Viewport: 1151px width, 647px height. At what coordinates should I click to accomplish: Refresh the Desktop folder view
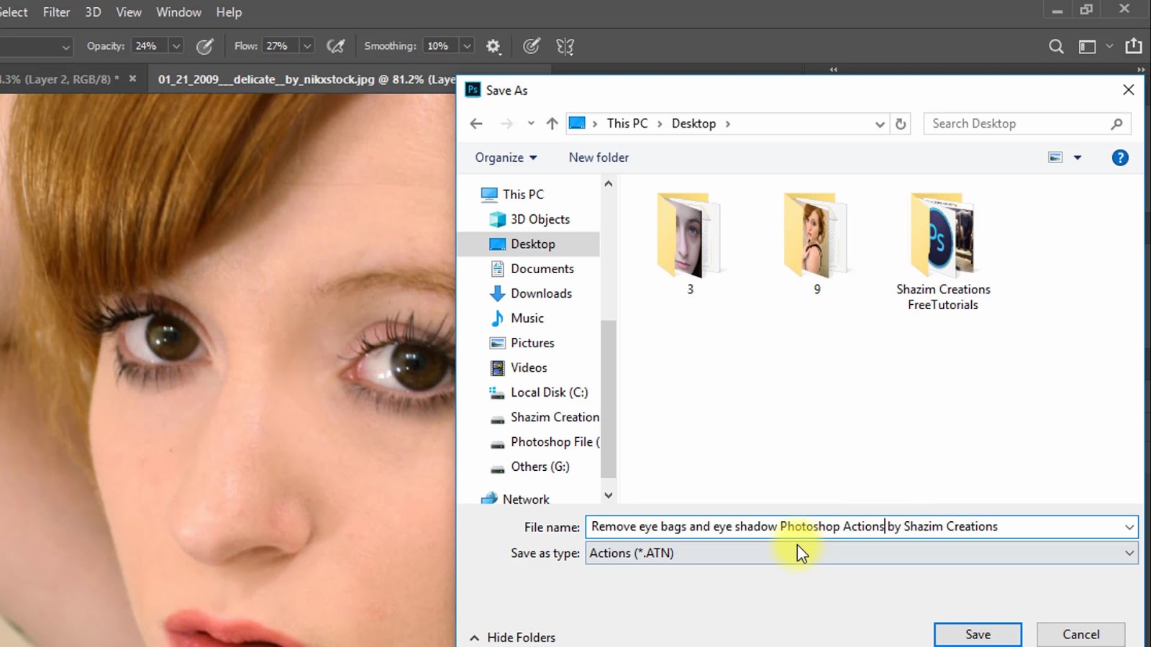tap(901, 124)
